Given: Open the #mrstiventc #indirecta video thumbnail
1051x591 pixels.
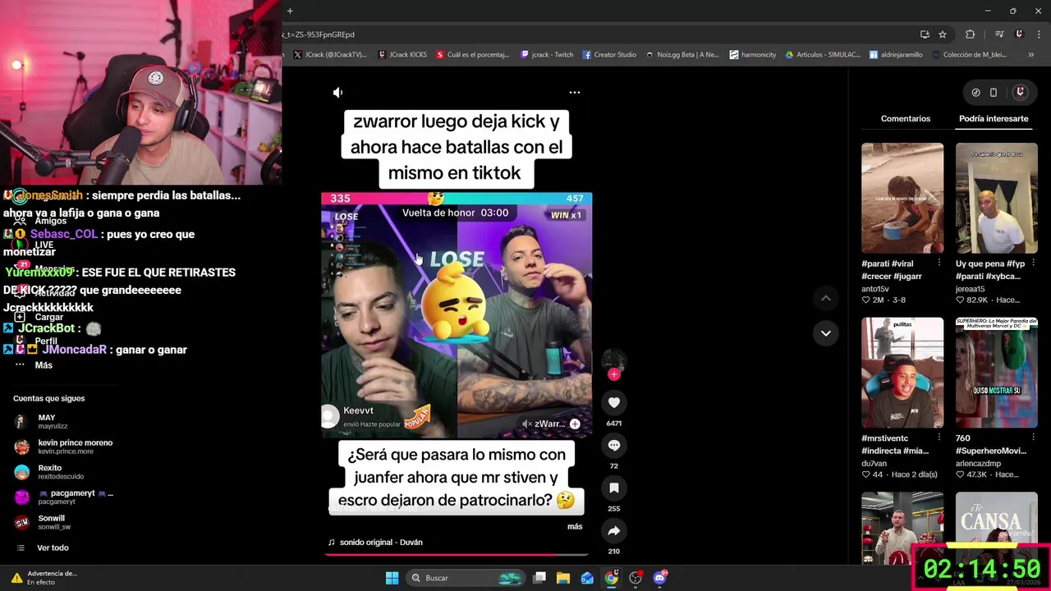Looking at the screenshot, I should tap(902, 373).
